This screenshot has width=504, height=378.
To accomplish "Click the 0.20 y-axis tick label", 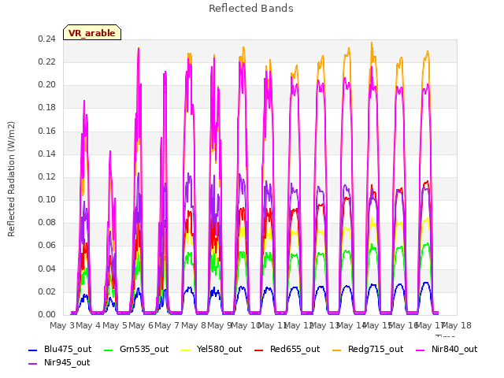I will tap(47, 85).
